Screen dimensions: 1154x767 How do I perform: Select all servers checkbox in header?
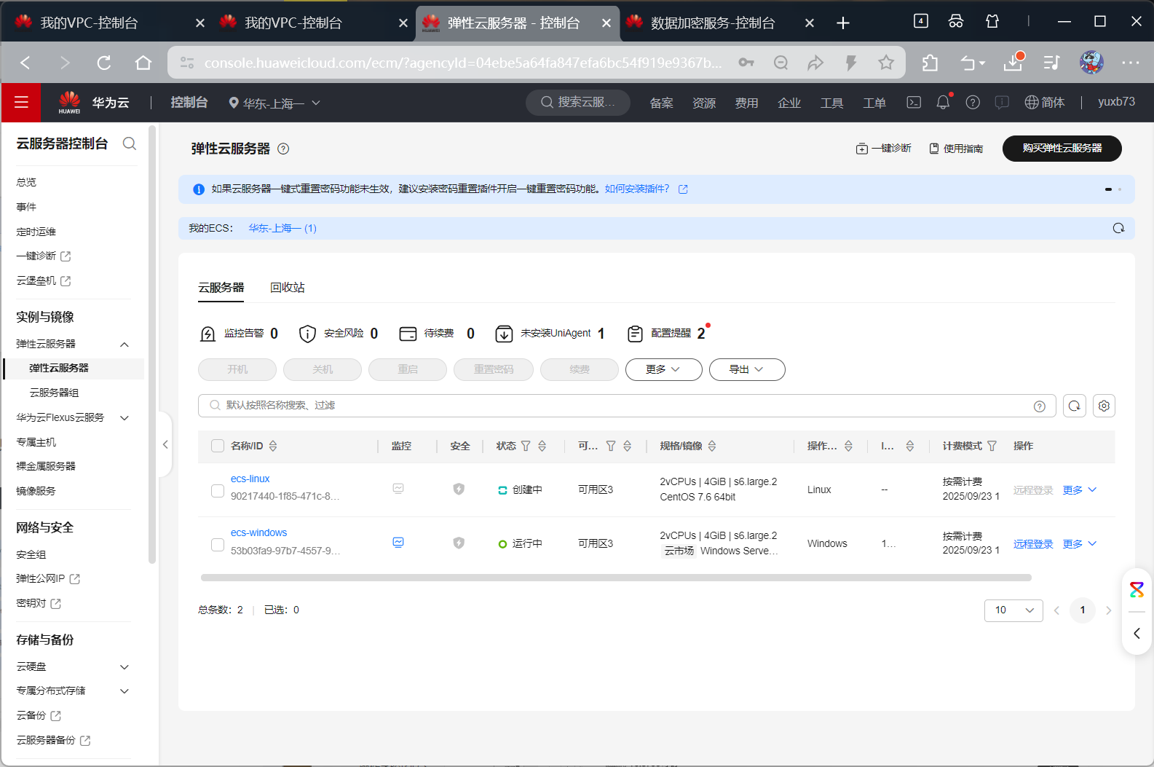(x=218, y=446)
